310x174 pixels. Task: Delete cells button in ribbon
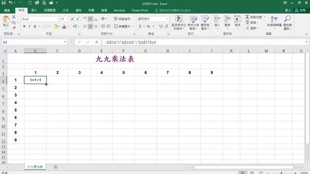tap(227, 22)
